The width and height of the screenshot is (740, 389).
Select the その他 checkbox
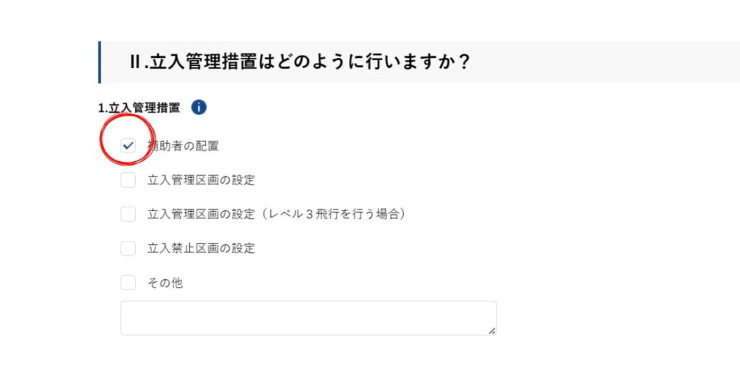pos(128,283)
